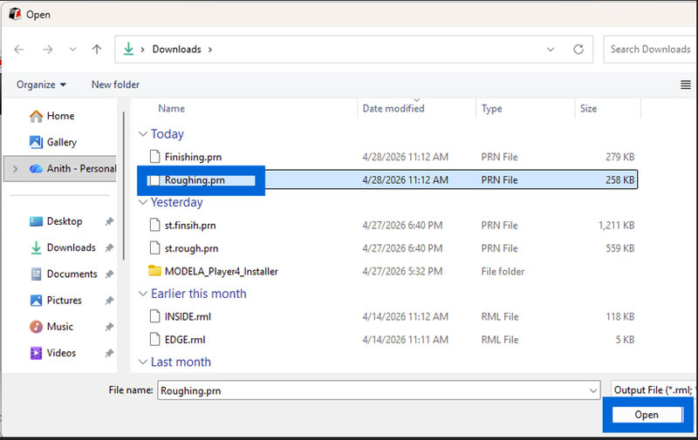Open Gallery in navigation pane
This screenshot has width=698, height=440.
62,142
